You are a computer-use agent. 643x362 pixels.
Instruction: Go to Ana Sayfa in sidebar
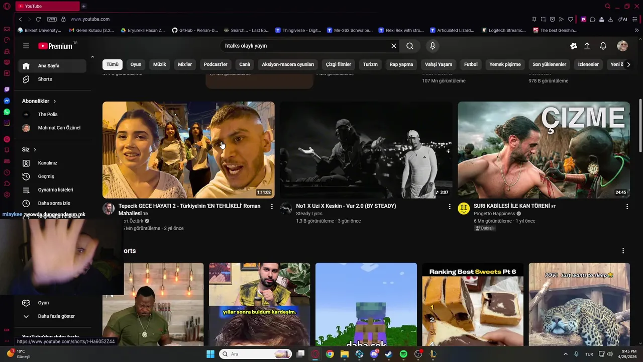[x=52, y=66]
